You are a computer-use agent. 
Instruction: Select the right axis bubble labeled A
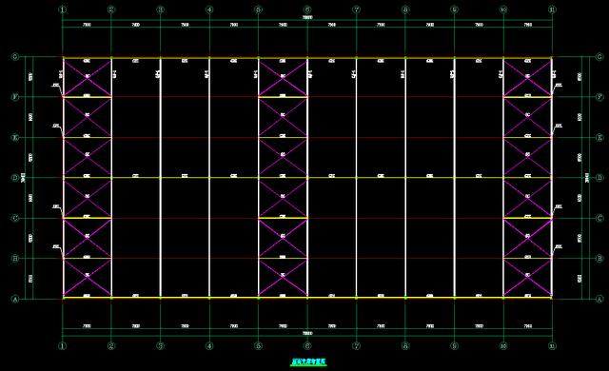coord(599,300)
